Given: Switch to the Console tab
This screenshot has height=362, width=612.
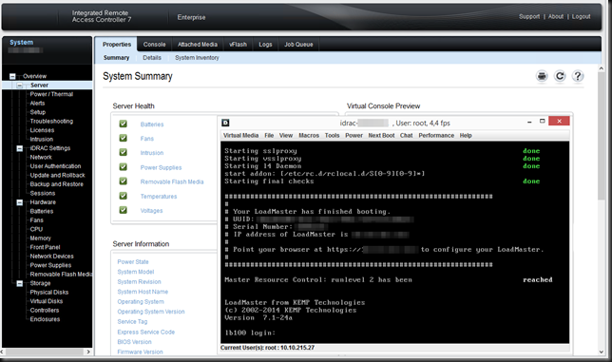Looking at the screenshot, I should [154, 45].
